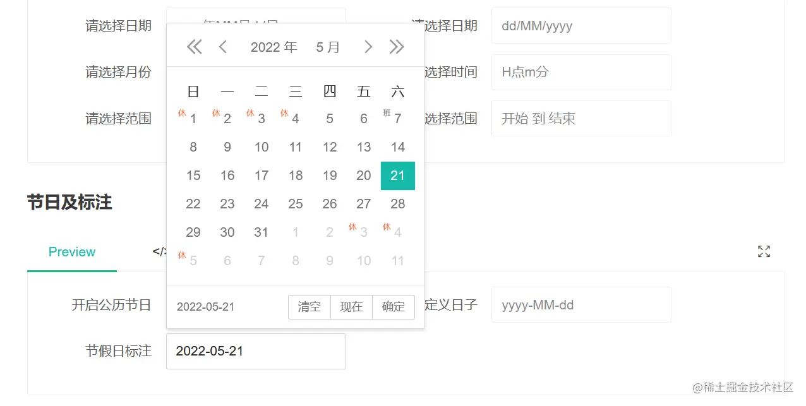Viewport: 806px width, 406px height.
Task: Select greyed June 5 marked 休
Action: pyautogui.click(x=193, y=261)
